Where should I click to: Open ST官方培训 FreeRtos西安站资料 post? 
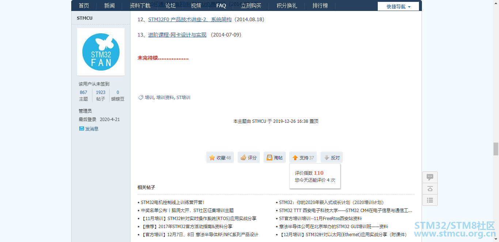coord(320,218)
